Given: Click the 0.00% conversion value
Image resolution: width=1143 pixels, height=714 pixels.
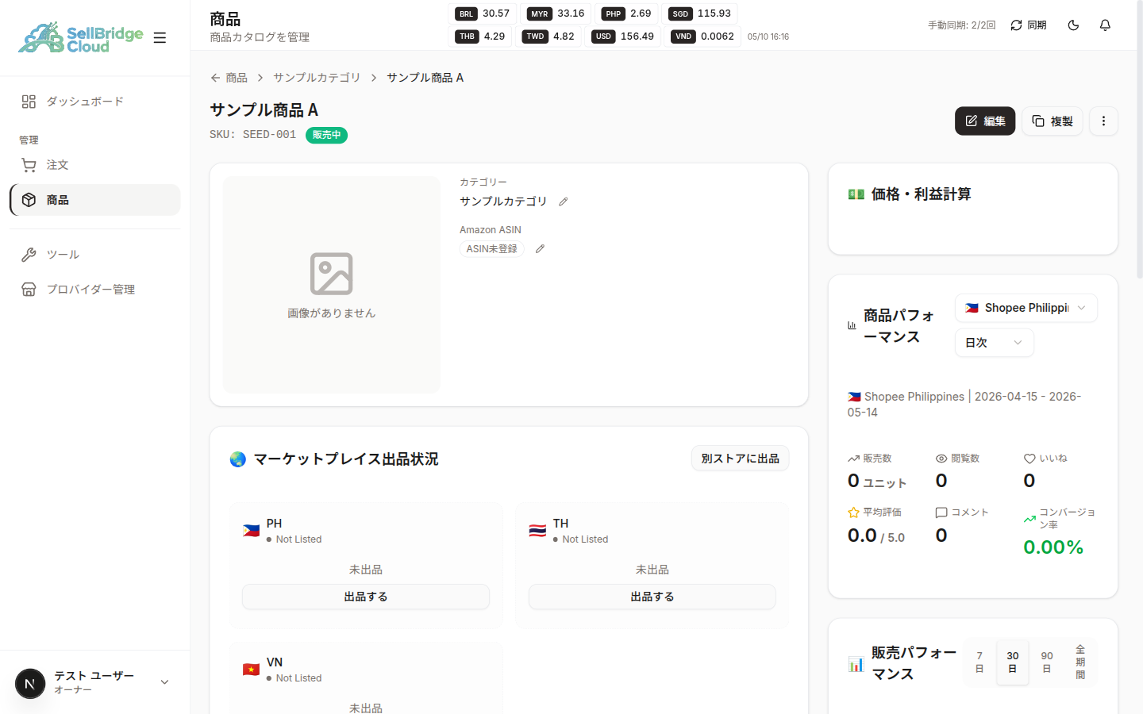Looking at the screenshot, I should pyautogui.click(x=1053, y=547).
